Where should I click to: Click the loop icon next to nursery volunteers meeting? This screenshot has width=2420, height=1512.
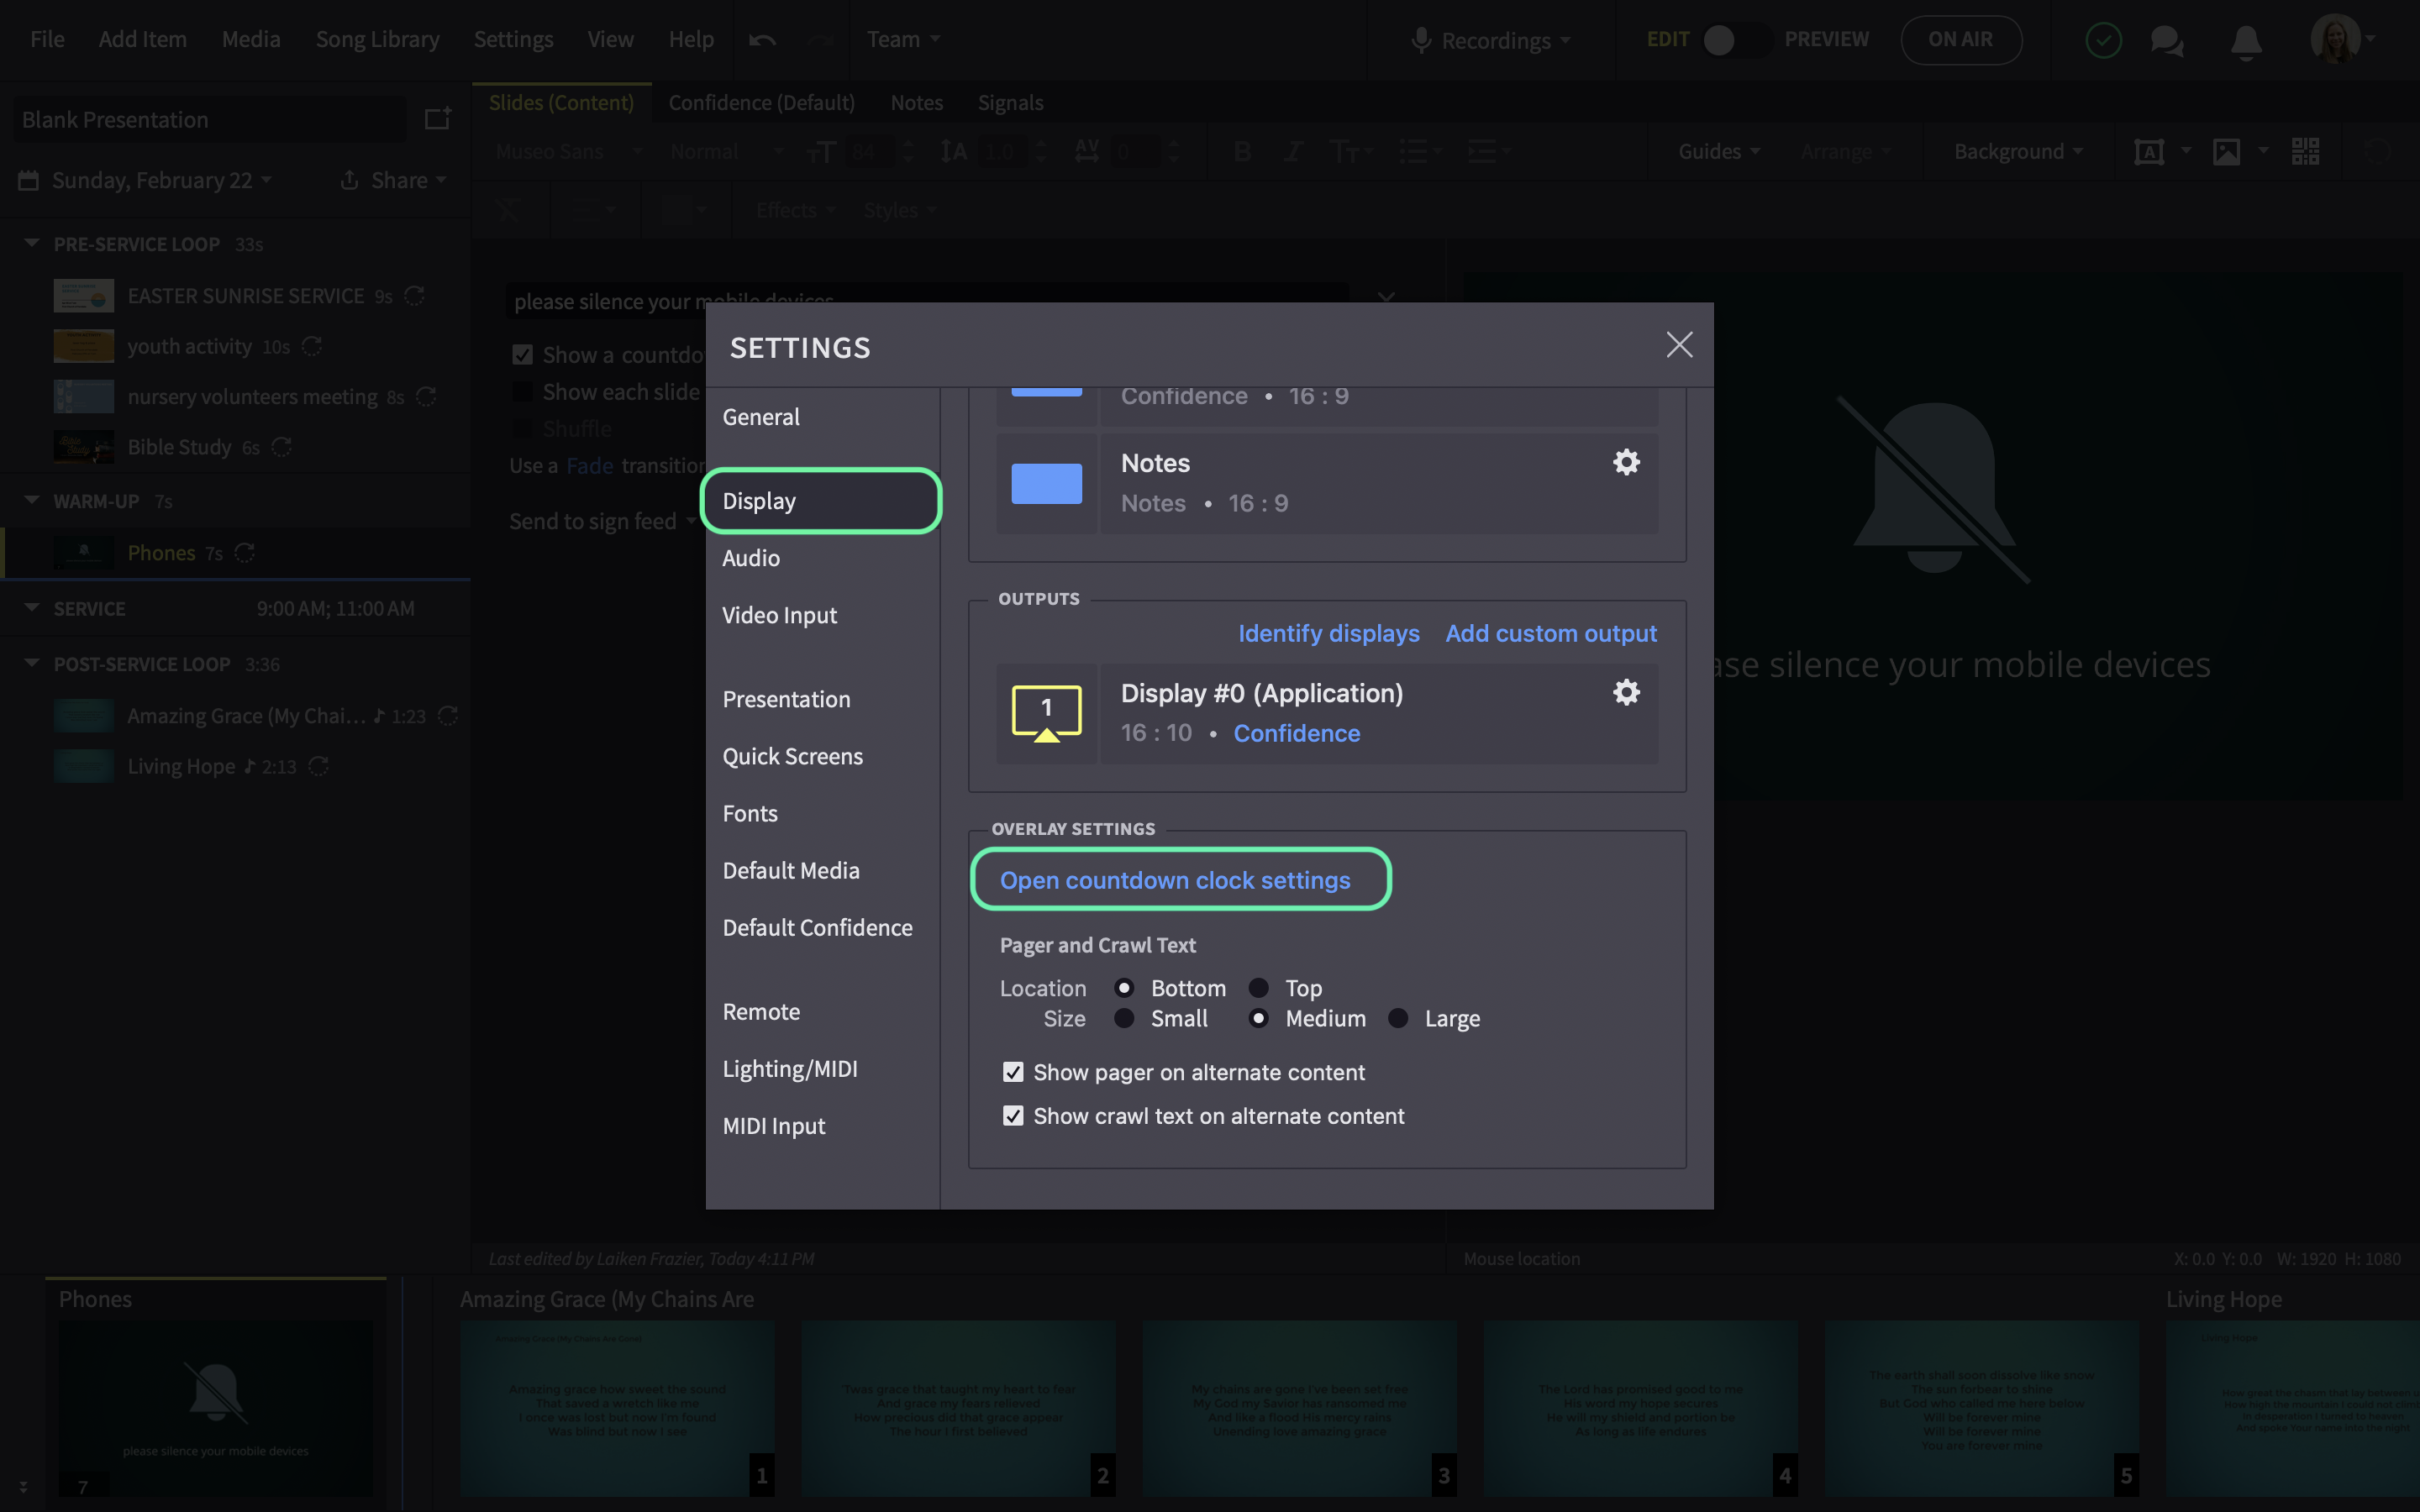click(x=426, y=397)
